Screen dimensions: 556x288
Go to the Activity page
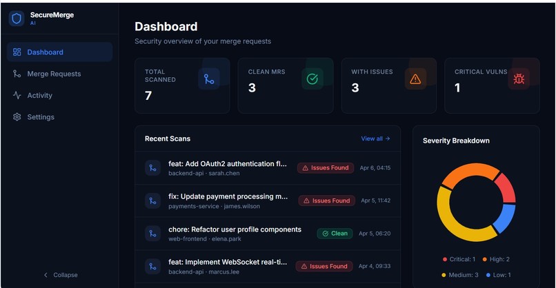tap(59, 95)
